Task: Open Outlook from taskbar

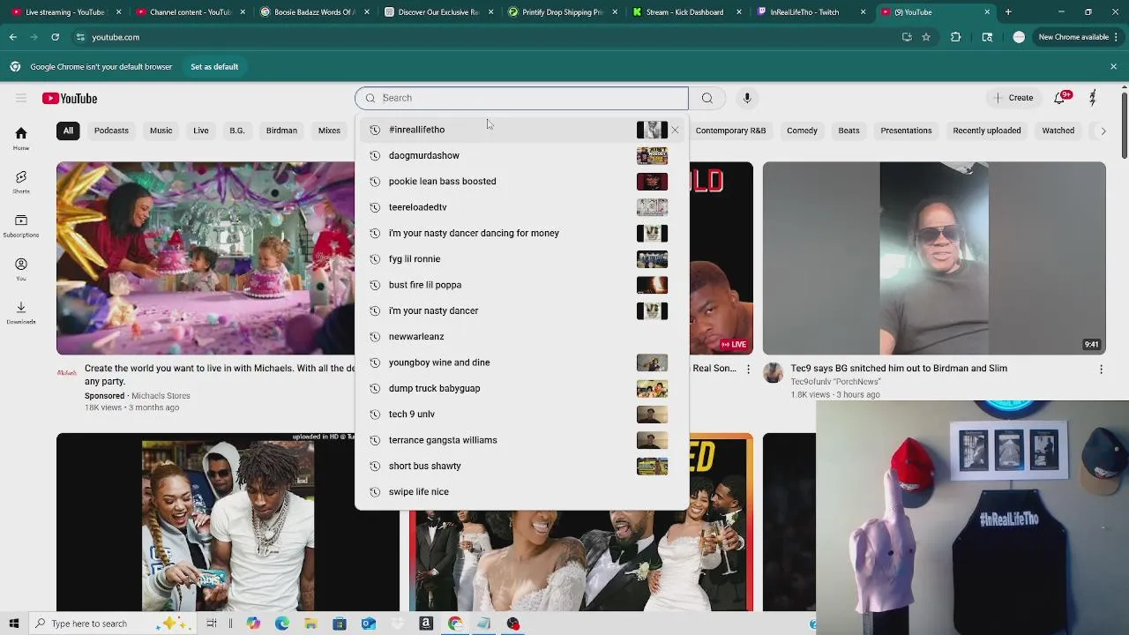Action: [x=369, y=624]
